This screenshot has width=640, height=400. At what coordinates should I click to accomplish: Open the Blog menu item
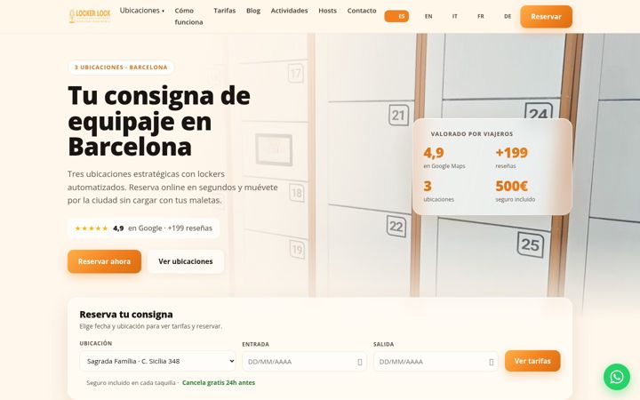253,11
